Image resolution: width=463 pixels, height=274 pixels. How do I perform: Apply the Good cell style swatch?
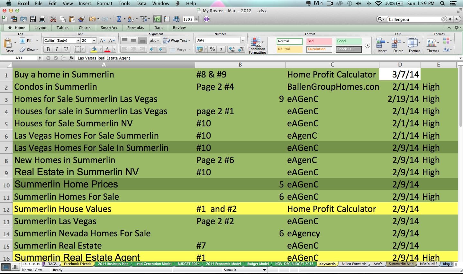click(349, 41)
